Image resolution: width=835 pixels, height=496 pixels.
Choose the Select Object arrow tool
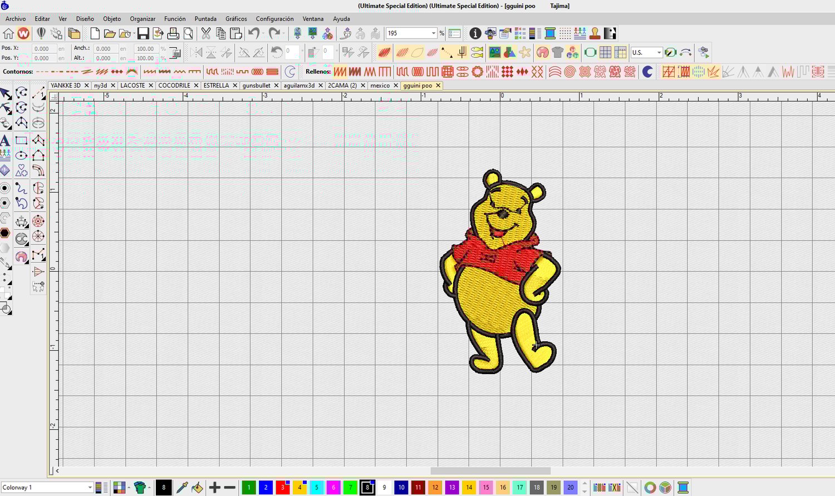[x=5, y=93]
